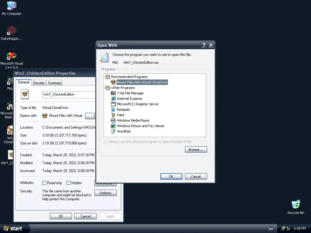Click the Browse... button

pos(196,150)
